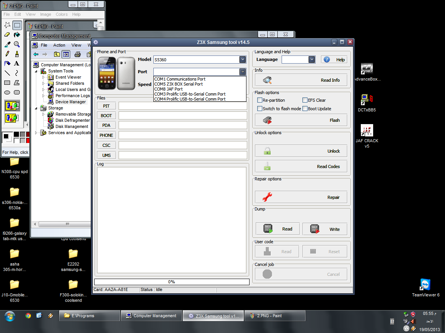The image size is (445, 333).
Task: Open the JAF CRACK v5 desktop shortcut
Action: point(367,136)
